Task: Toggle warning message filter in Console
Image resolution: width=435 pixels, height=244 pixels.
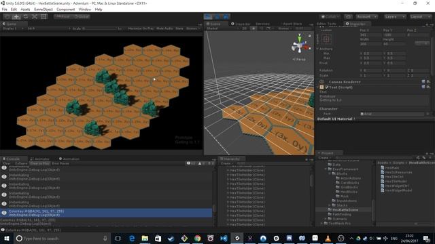Action: [202, 163]
